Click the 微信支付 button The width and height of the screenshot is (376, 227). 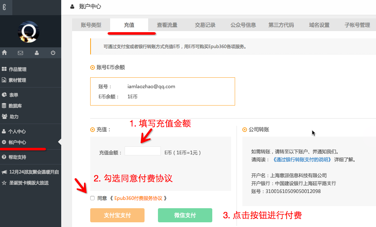coord(185,215)
